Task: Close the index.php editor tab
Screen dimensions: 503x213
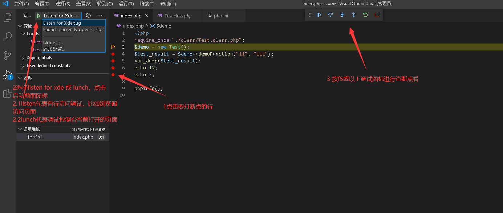Action: pos(147,16)
